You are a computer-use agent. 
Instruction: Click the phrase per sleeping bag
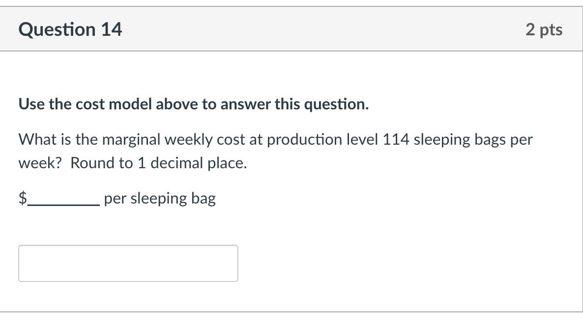pyautogui.click(x=159, y=198)
